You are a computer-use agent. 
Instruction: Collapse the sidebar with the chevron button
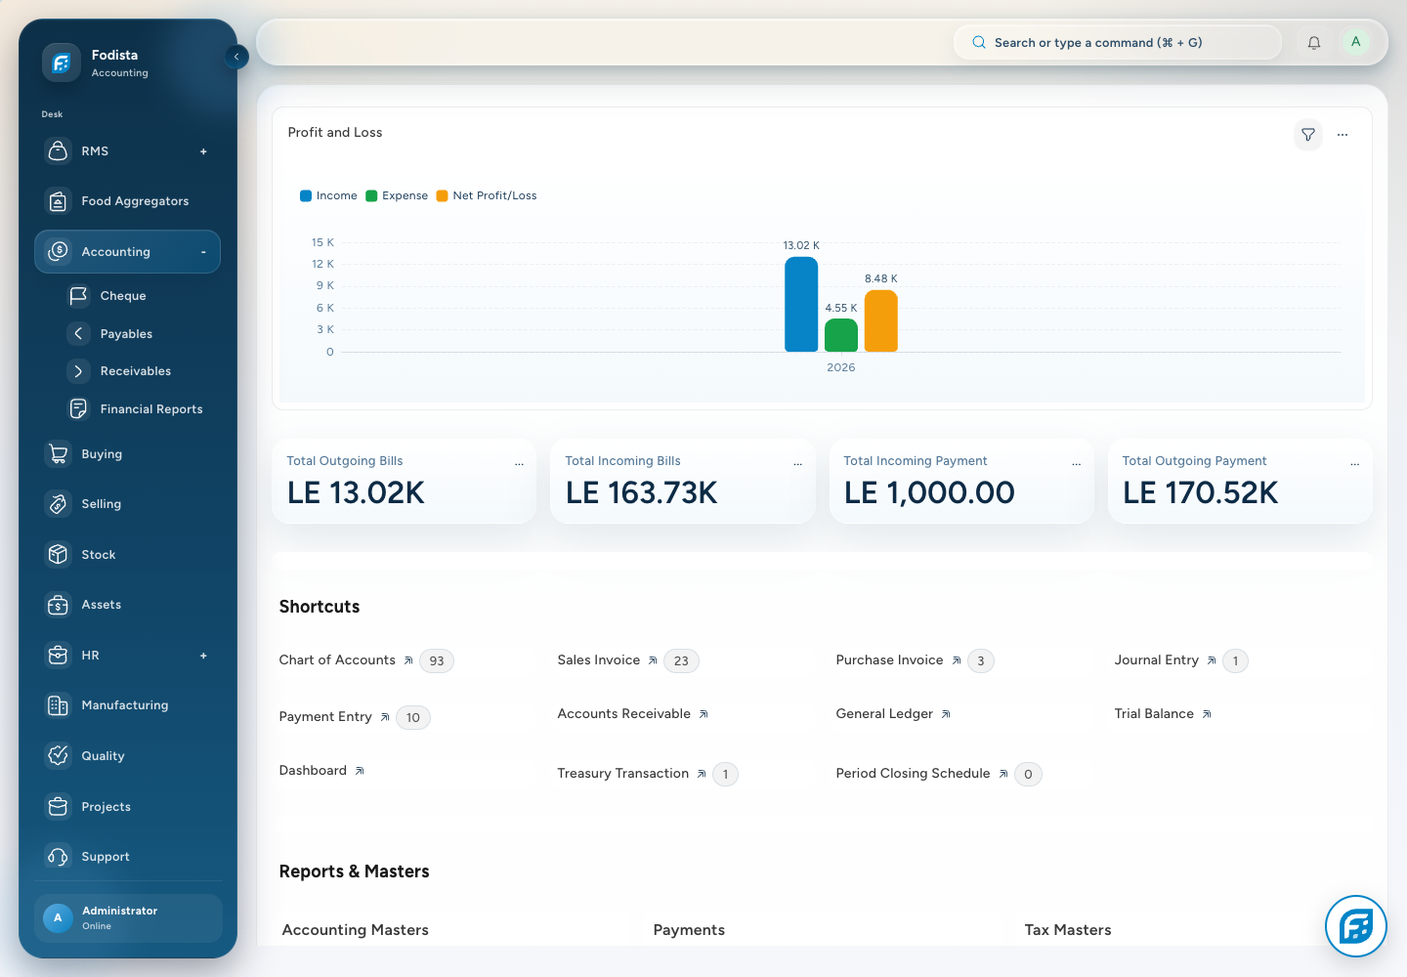coord(236,57)
